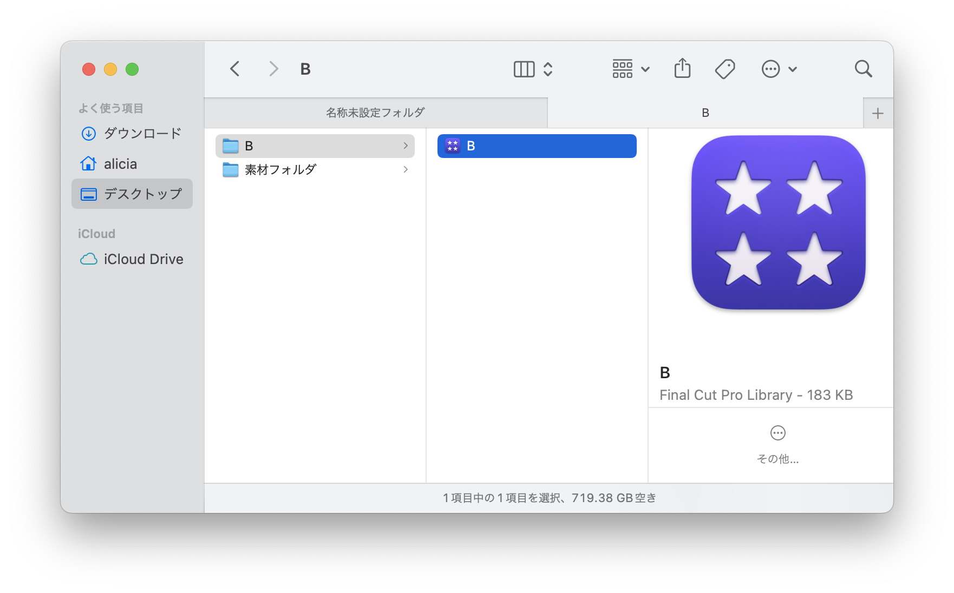The width and height of the screenshot is (954, 593).
Task: Click the column view icon in toolbar
Action: pyautogui.click(x=524, y=69)
